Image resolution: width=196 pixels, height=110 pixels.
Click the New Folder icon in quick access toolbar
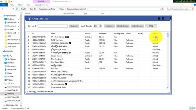pos(9,2)
